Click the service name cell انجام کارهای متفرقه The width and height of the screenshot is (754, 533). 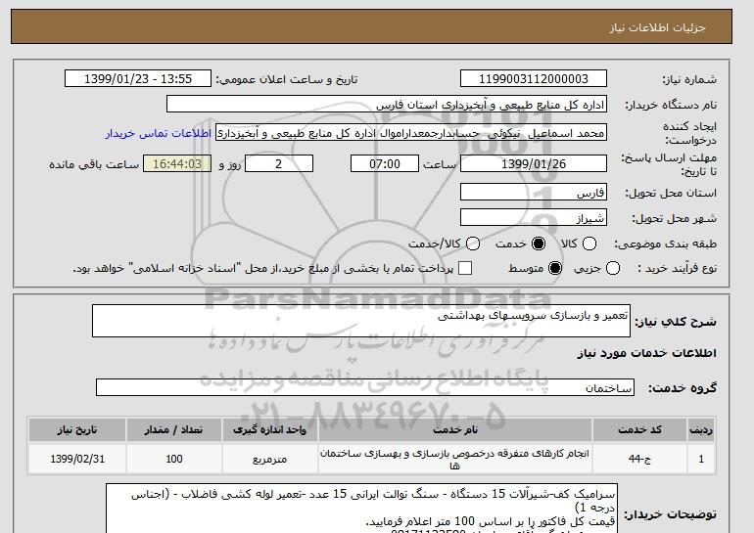pyautogui.click(x=455, y=459)
